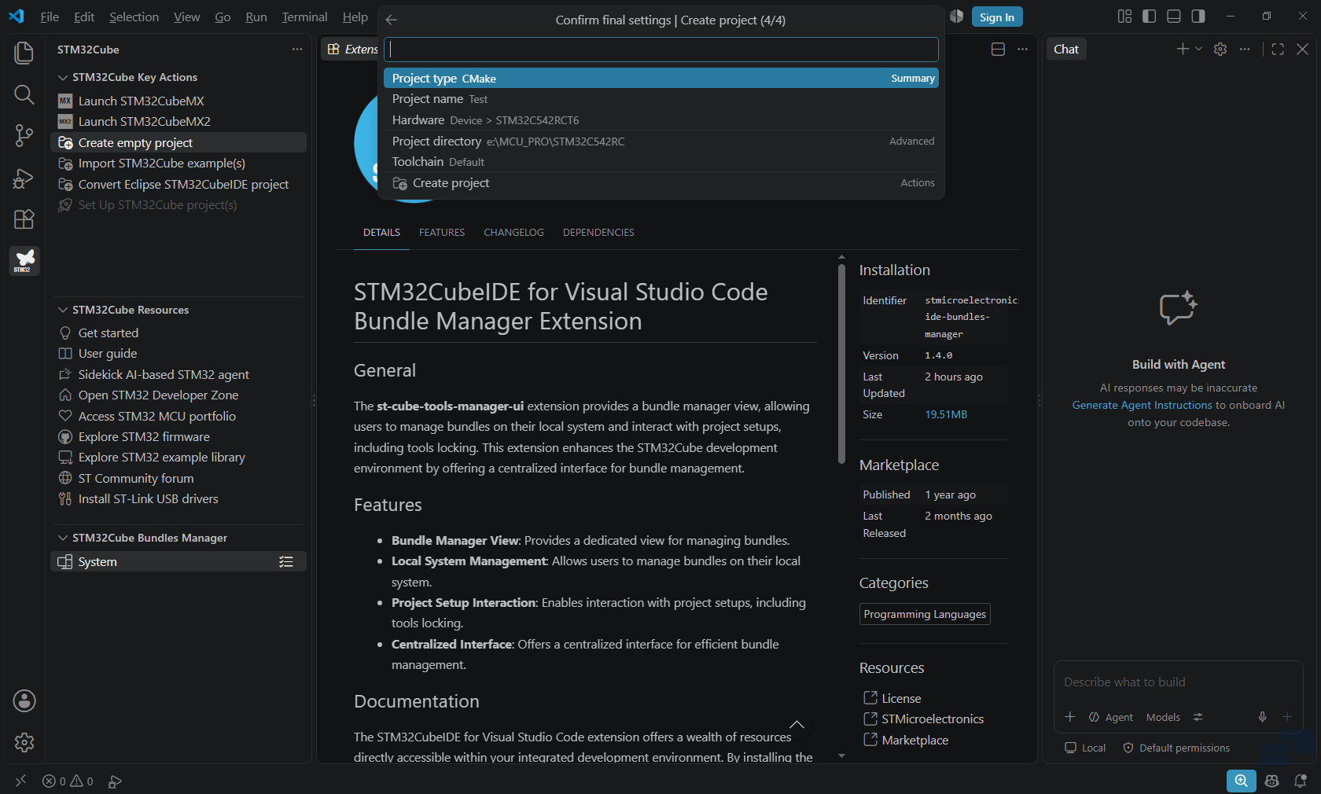This screenshot has height=794, width=1321.
Task: Open the Agent mode dropdown
Action: coord(1110,717)
